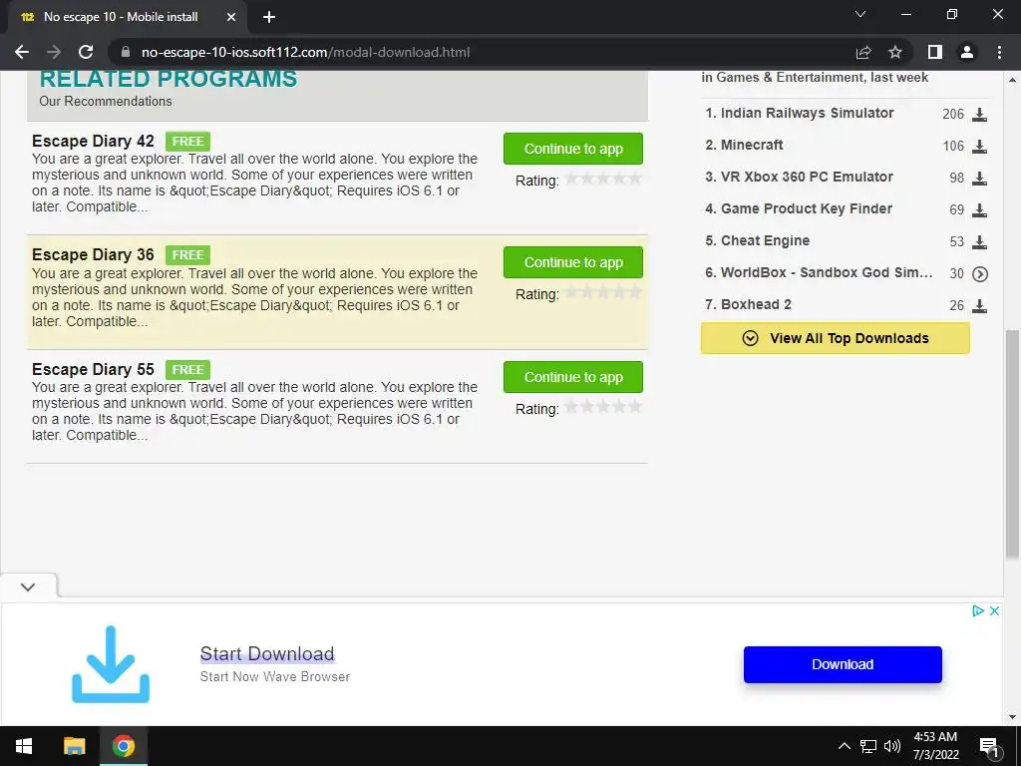This screenshot has width=1021, height=766.
Task: Open the Escape Diary 55 title
Action: tap(93, 370)
